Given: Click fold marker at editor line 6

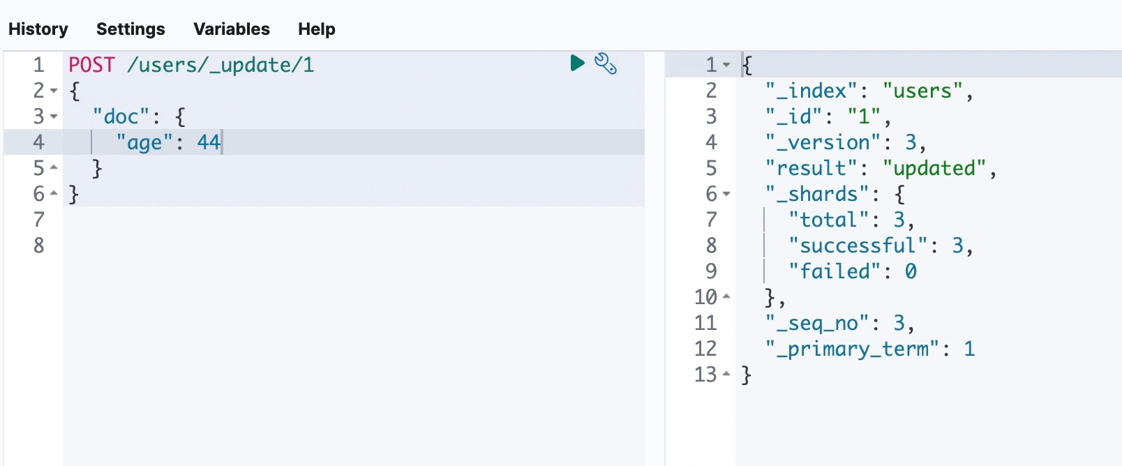Looking at the screenshot, I should [x=54, y=194].
